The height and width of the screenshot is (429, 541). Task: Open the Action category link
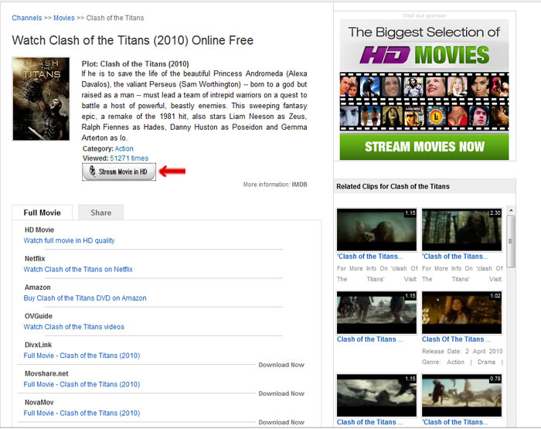click(124, 148)
